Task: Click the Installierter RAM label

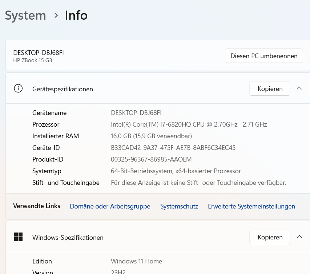Action: (x=56, y=136)
